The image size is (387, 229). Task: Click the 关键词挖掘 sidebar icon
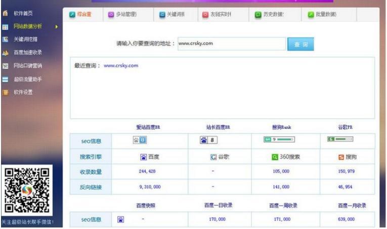(5, 40)
